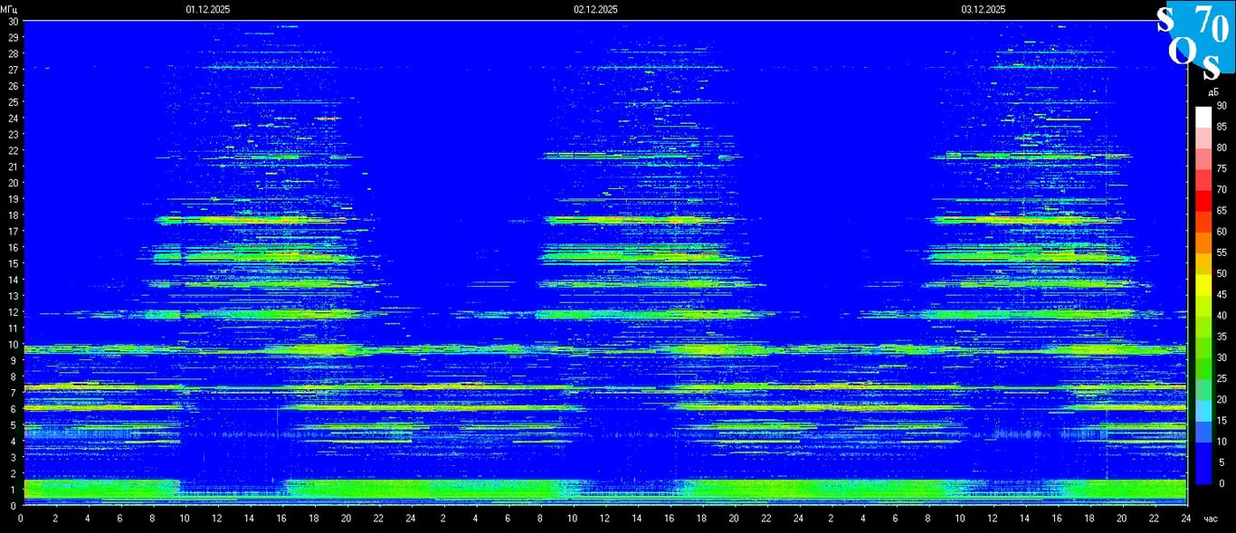The height and width of the screenshot is (533, 1236).
Task: Select the 01.12.2025 date label
Action: pyautogui.click(x=208, y=9)
